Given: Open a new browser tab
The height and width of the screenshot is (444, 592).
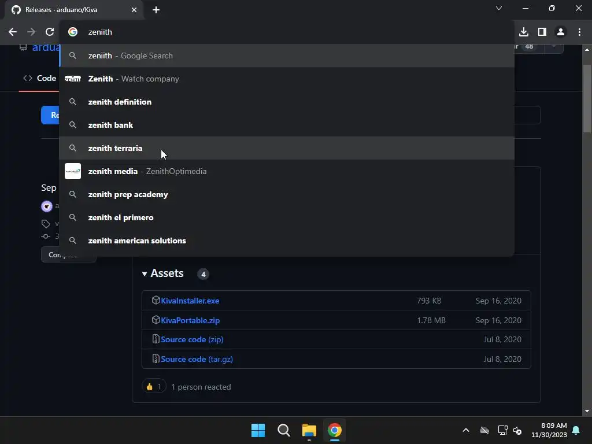Looking at the screenshot, I should [156, 10].
